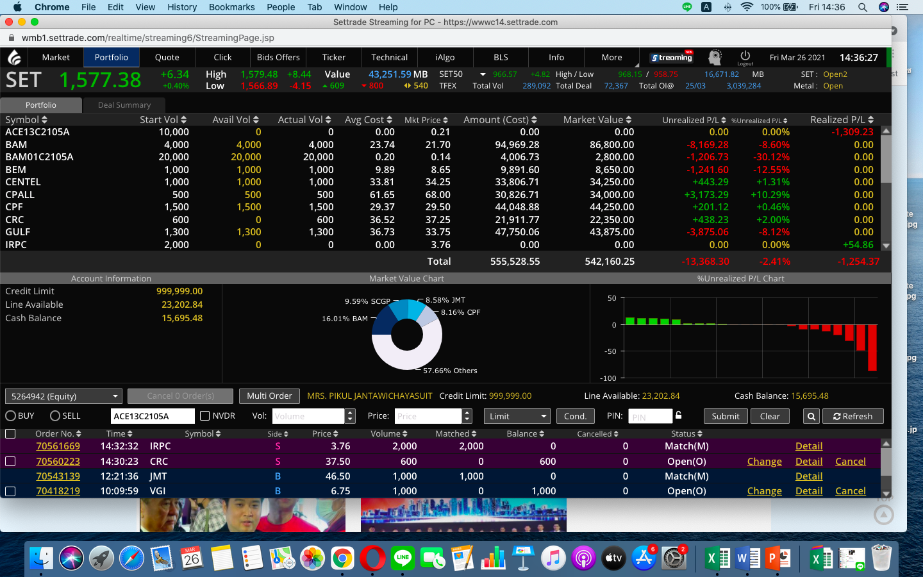The width and height of the screenshot is (923, 577).
Task: Select the SELL radio button
Action: 55,416
